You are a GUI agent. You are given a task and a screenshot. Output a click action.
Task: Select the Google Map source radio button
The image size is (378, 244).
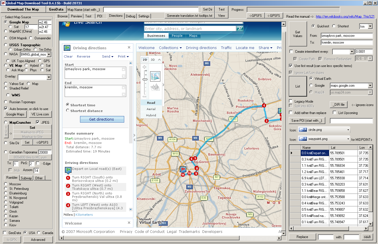pyautogui.click(x=6, y=22)
